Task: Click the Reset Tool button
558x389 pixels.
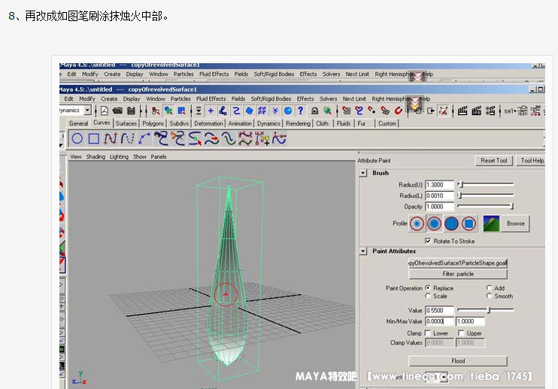Action: tap(494, 161)
